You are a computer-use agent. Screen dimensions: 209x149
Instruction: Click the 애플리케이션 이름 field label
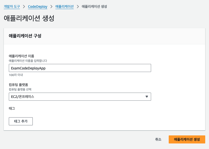point(21,56)
